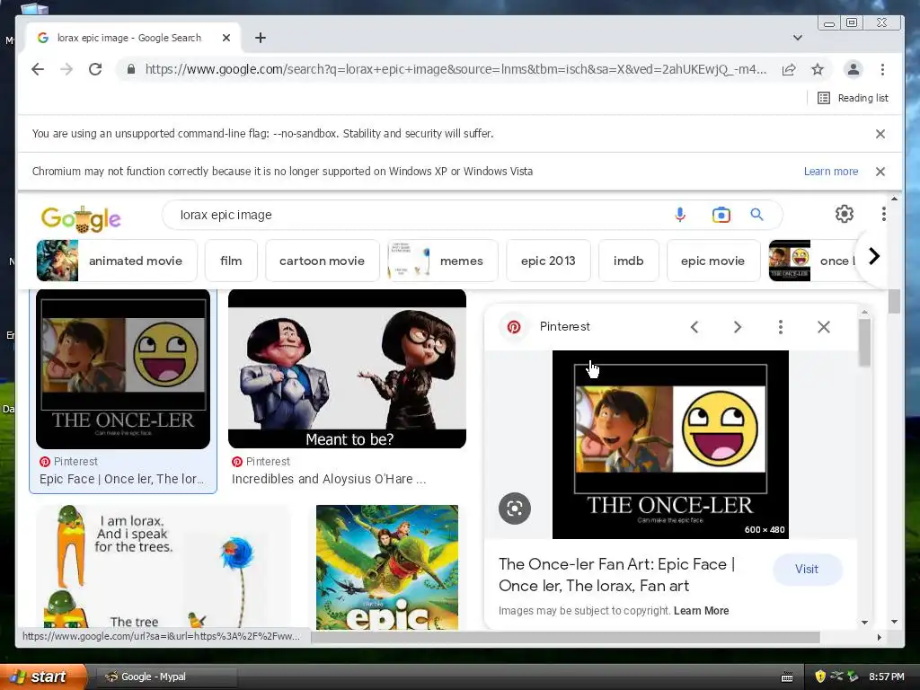
Task: Open the epic movie poster thumbnail
Action: pyautogui.click(x=386, y=568)
